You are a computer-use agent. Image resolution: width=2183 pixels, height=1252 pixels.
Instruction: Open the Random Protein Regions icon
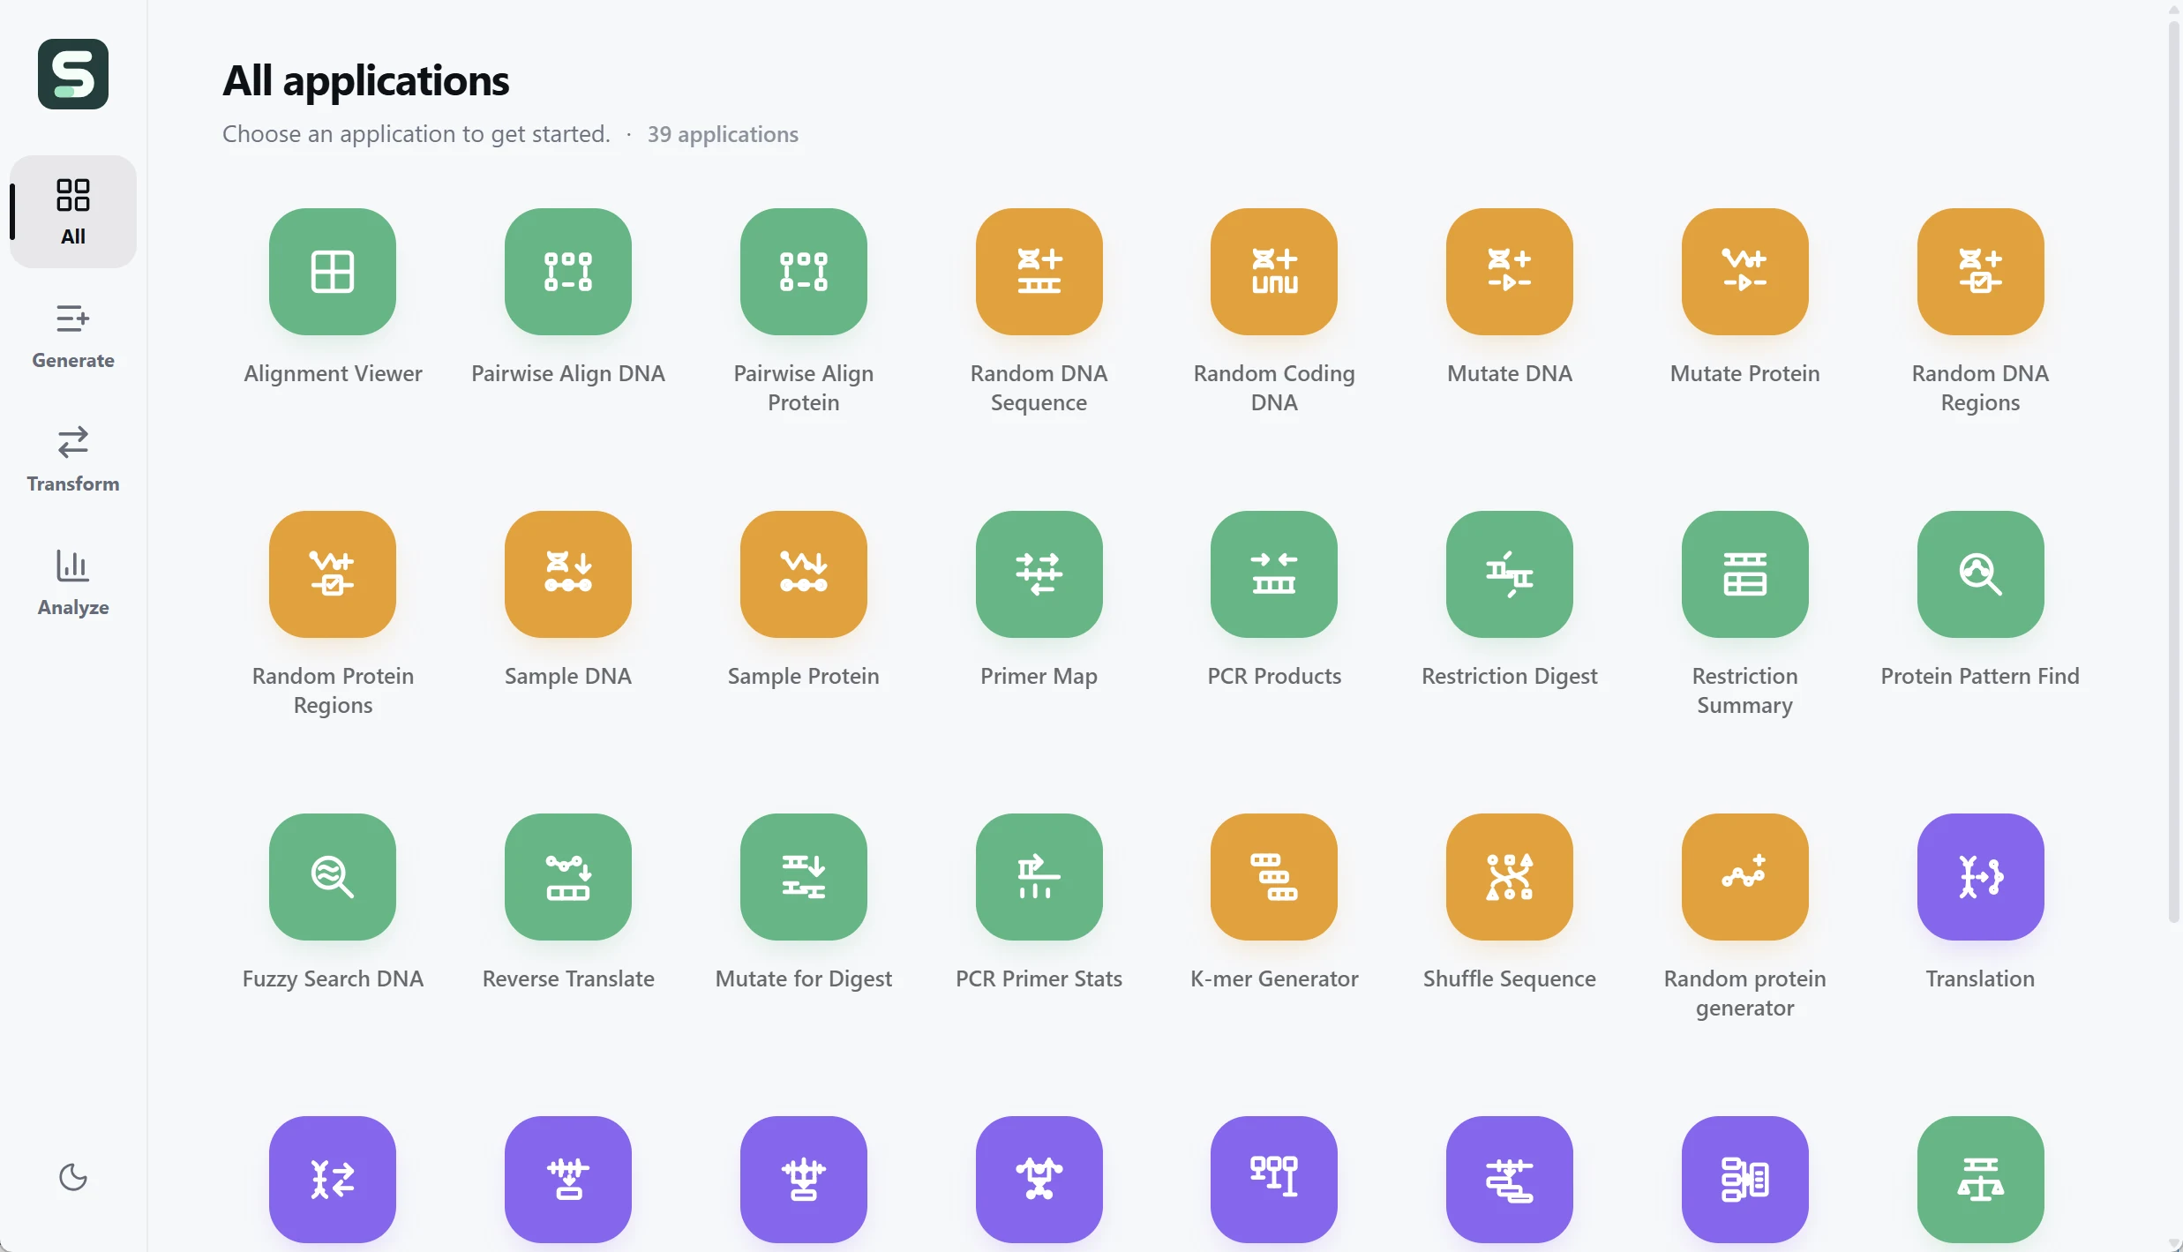(333, 574)
